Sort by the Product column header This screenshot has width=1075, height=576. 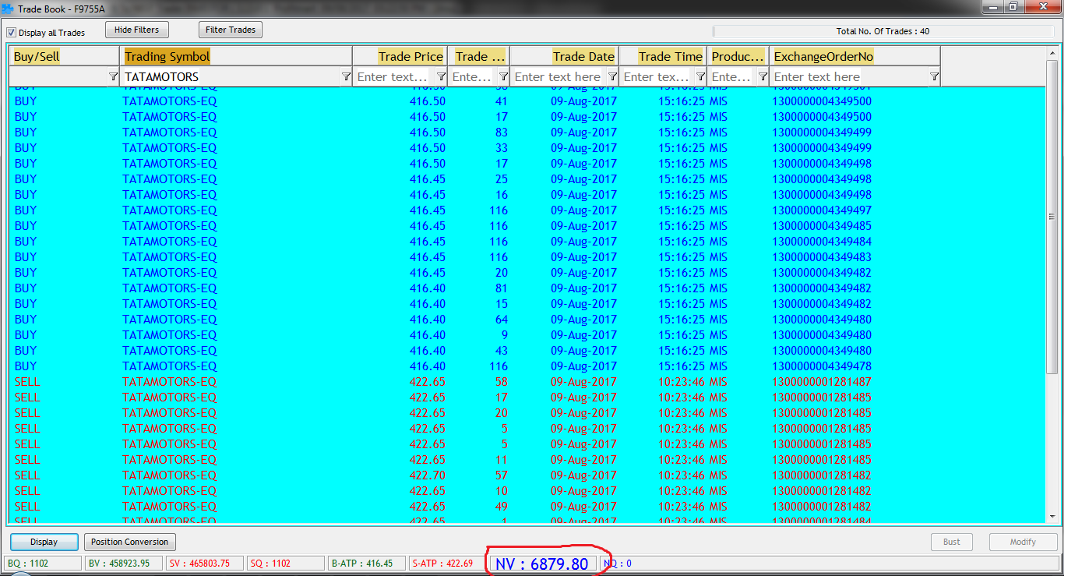point(738,56)
